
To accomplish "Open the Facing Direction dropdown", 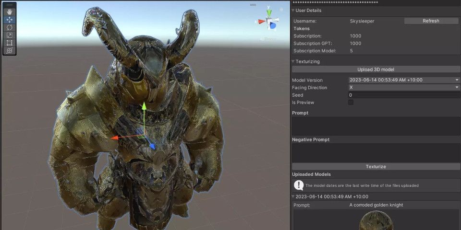I will coord(404,87).
